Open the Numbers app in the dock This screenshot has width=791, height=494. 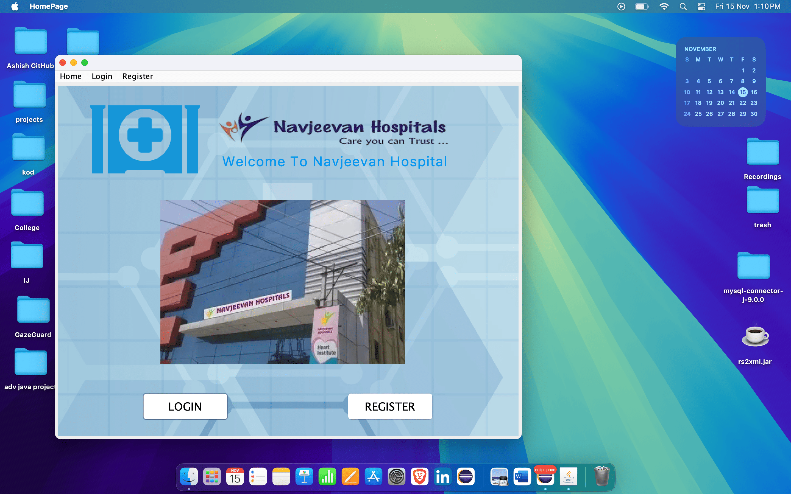(x=327, y=477)
